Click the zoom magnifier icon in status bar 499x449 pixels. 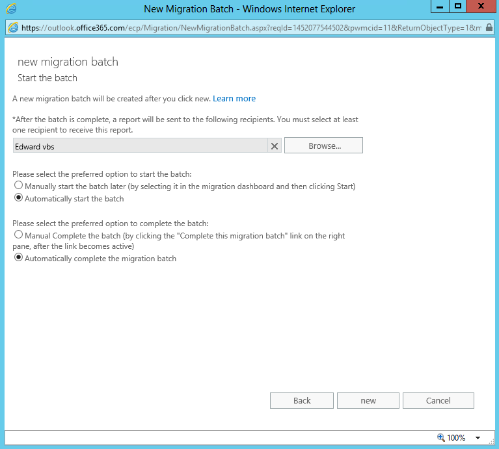440,437
